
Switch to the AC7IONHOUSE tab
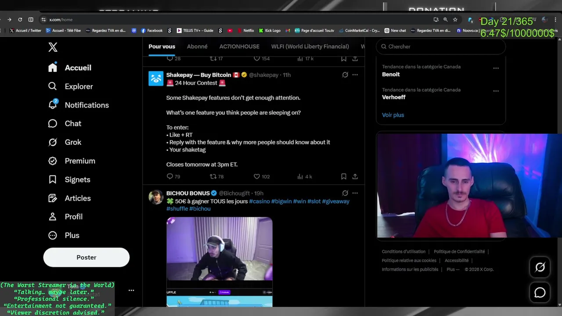click(239, 47)
